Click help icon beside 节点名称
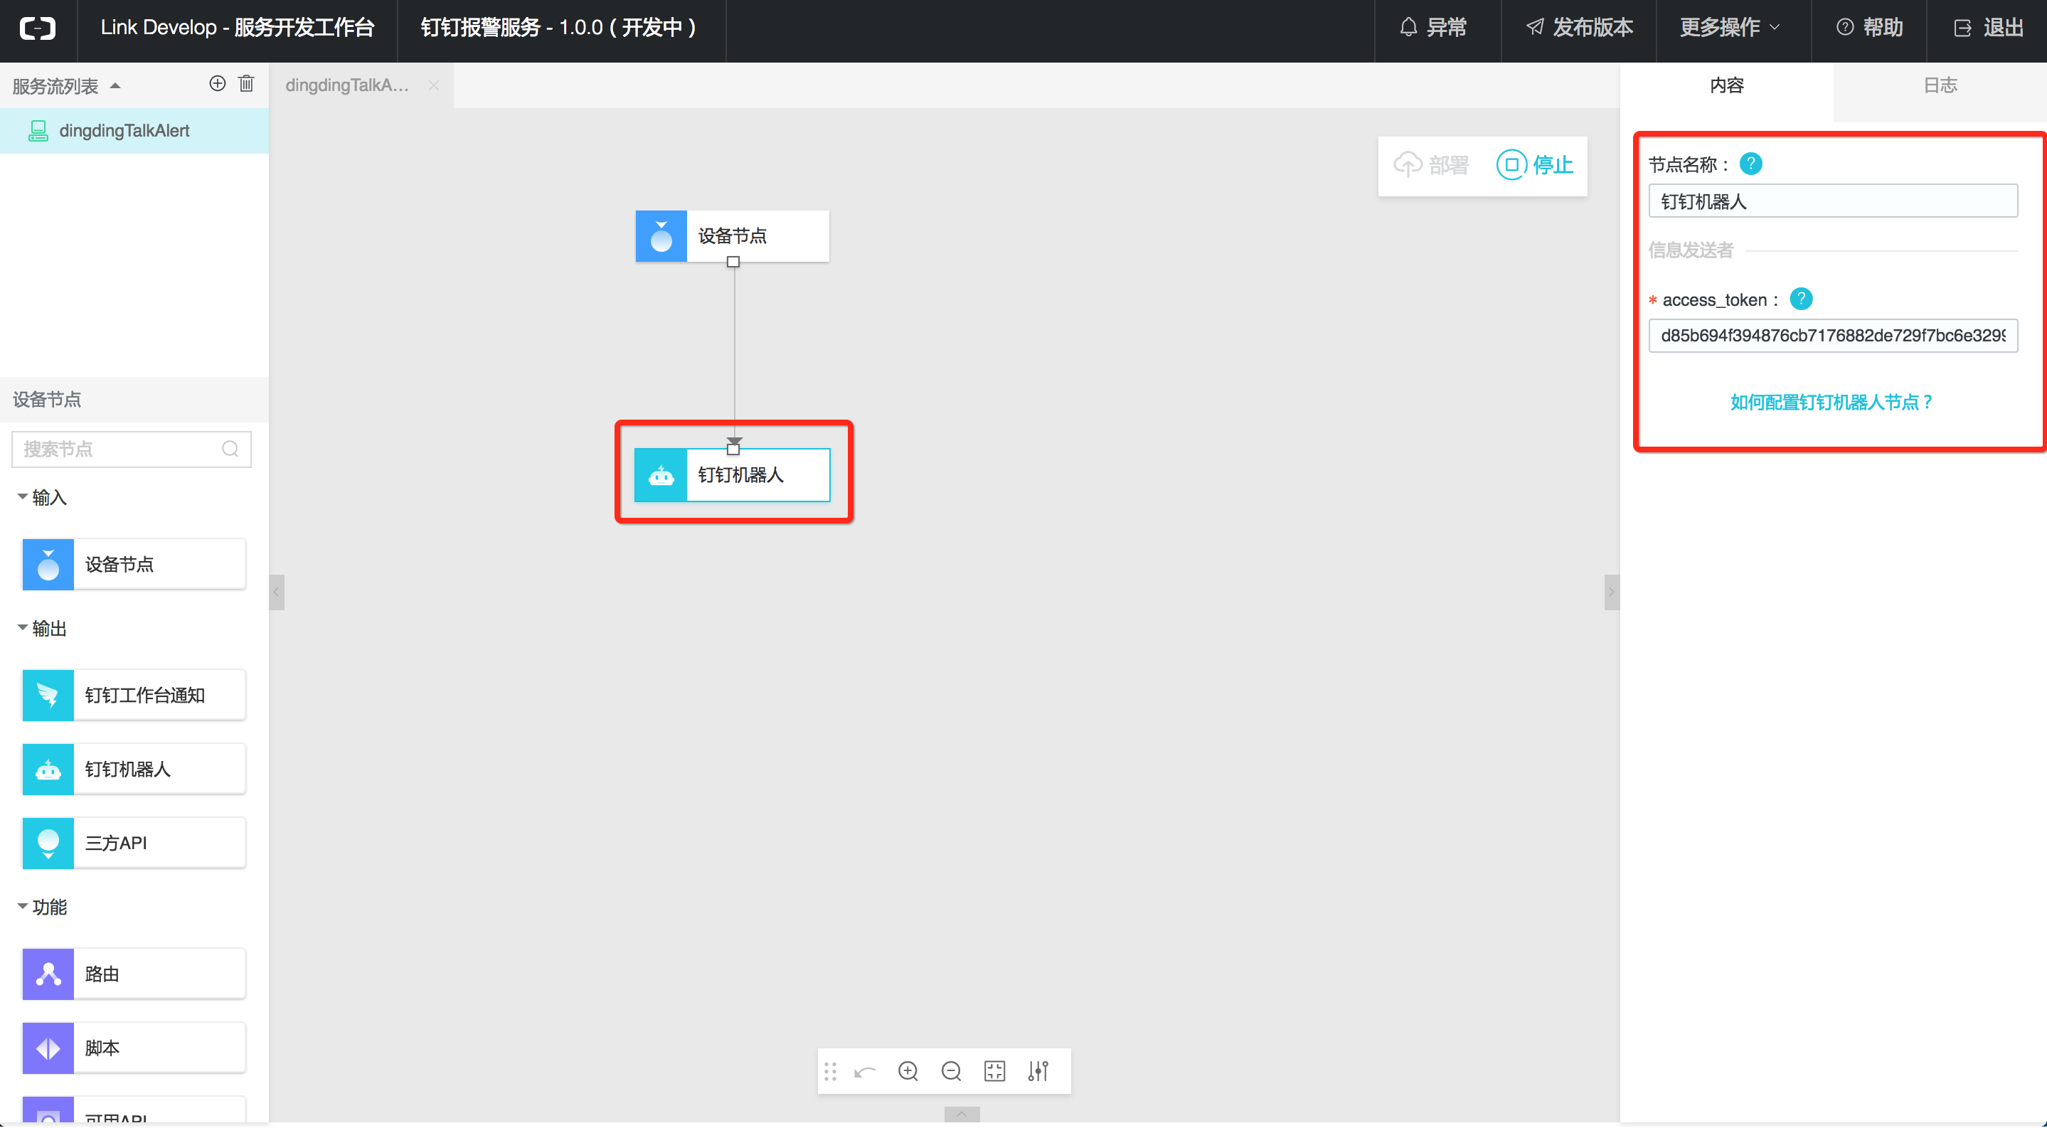 tap(1750, 164)
